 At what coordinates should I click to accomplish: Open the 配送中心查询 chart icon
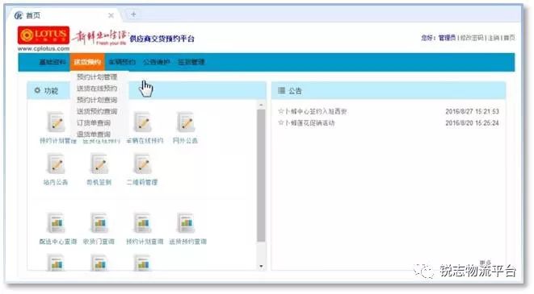click(57, 222)
